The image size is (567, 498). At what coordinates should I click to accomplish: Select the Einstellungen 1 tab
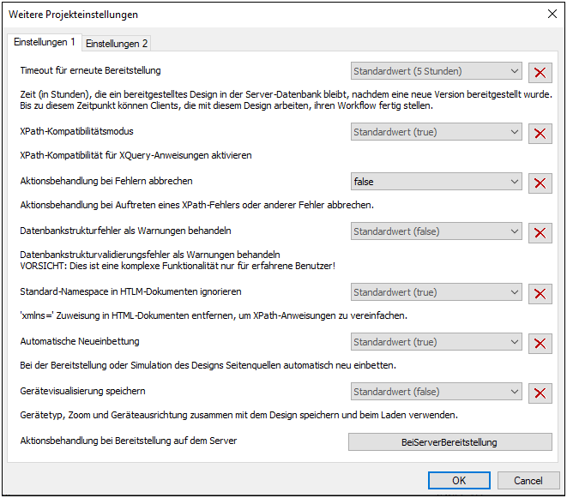(45, 42)
